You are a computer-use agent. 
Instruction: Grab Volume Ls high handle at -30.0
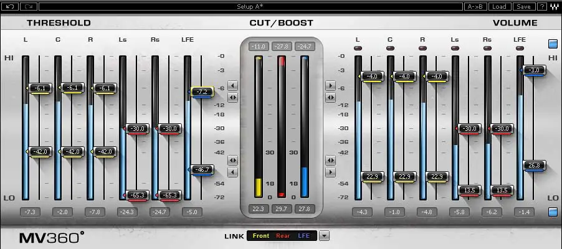pos(470,129)
